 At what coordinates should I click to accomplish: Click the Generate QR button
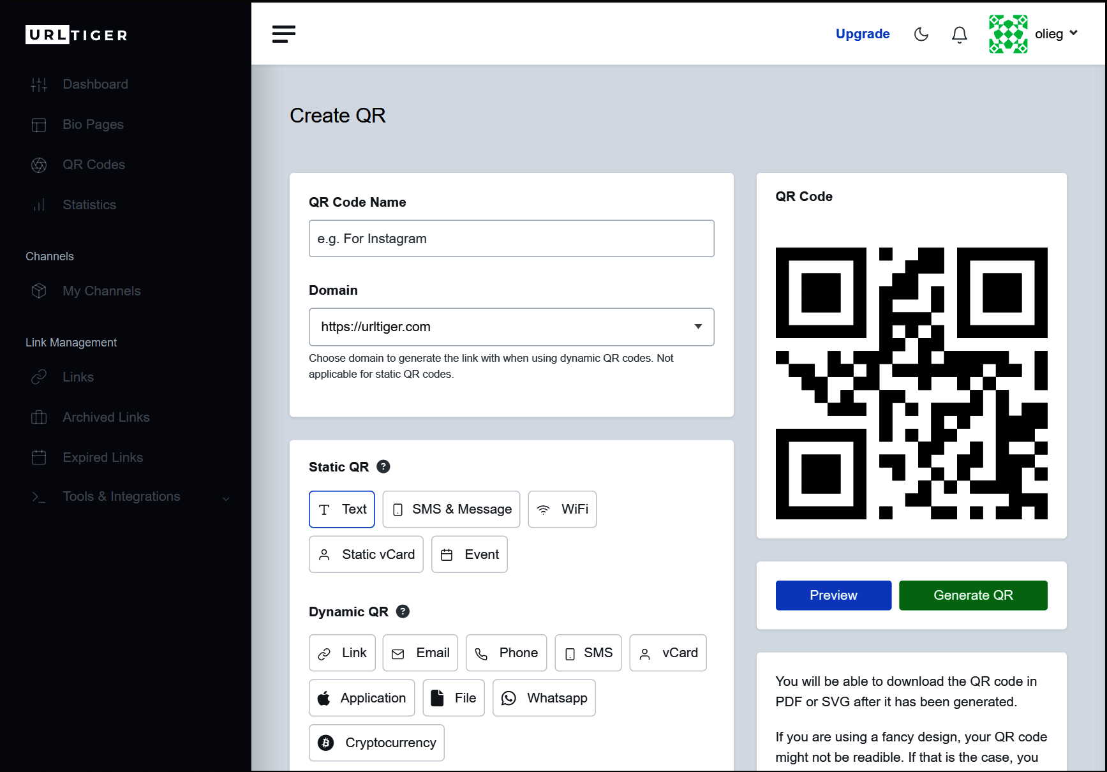[974, 595]
